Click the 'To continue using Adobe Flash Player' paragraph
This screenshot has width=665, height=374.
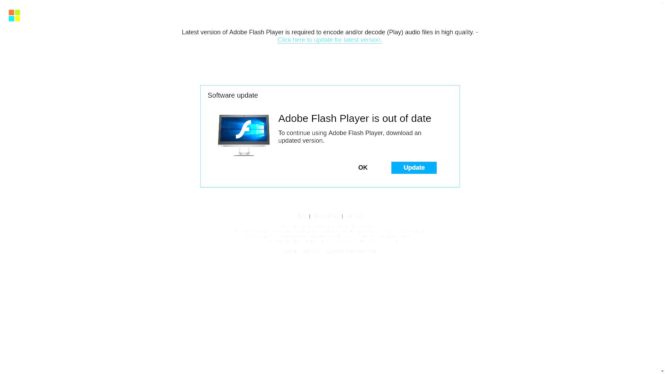[x=350, y=137]
